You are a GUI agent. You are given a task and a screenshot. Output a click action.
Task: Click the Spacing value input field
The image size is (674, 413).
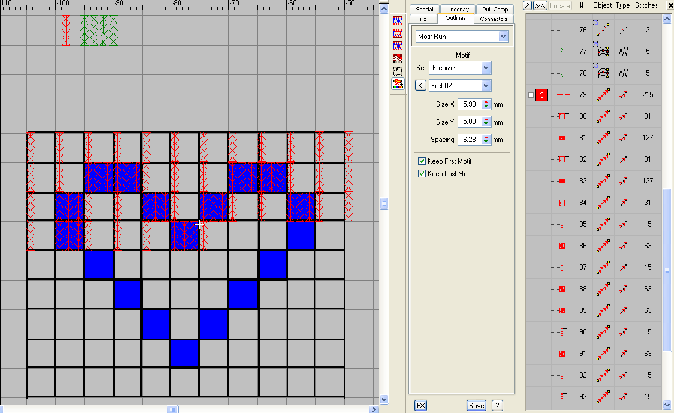click(x=468, y=140)
